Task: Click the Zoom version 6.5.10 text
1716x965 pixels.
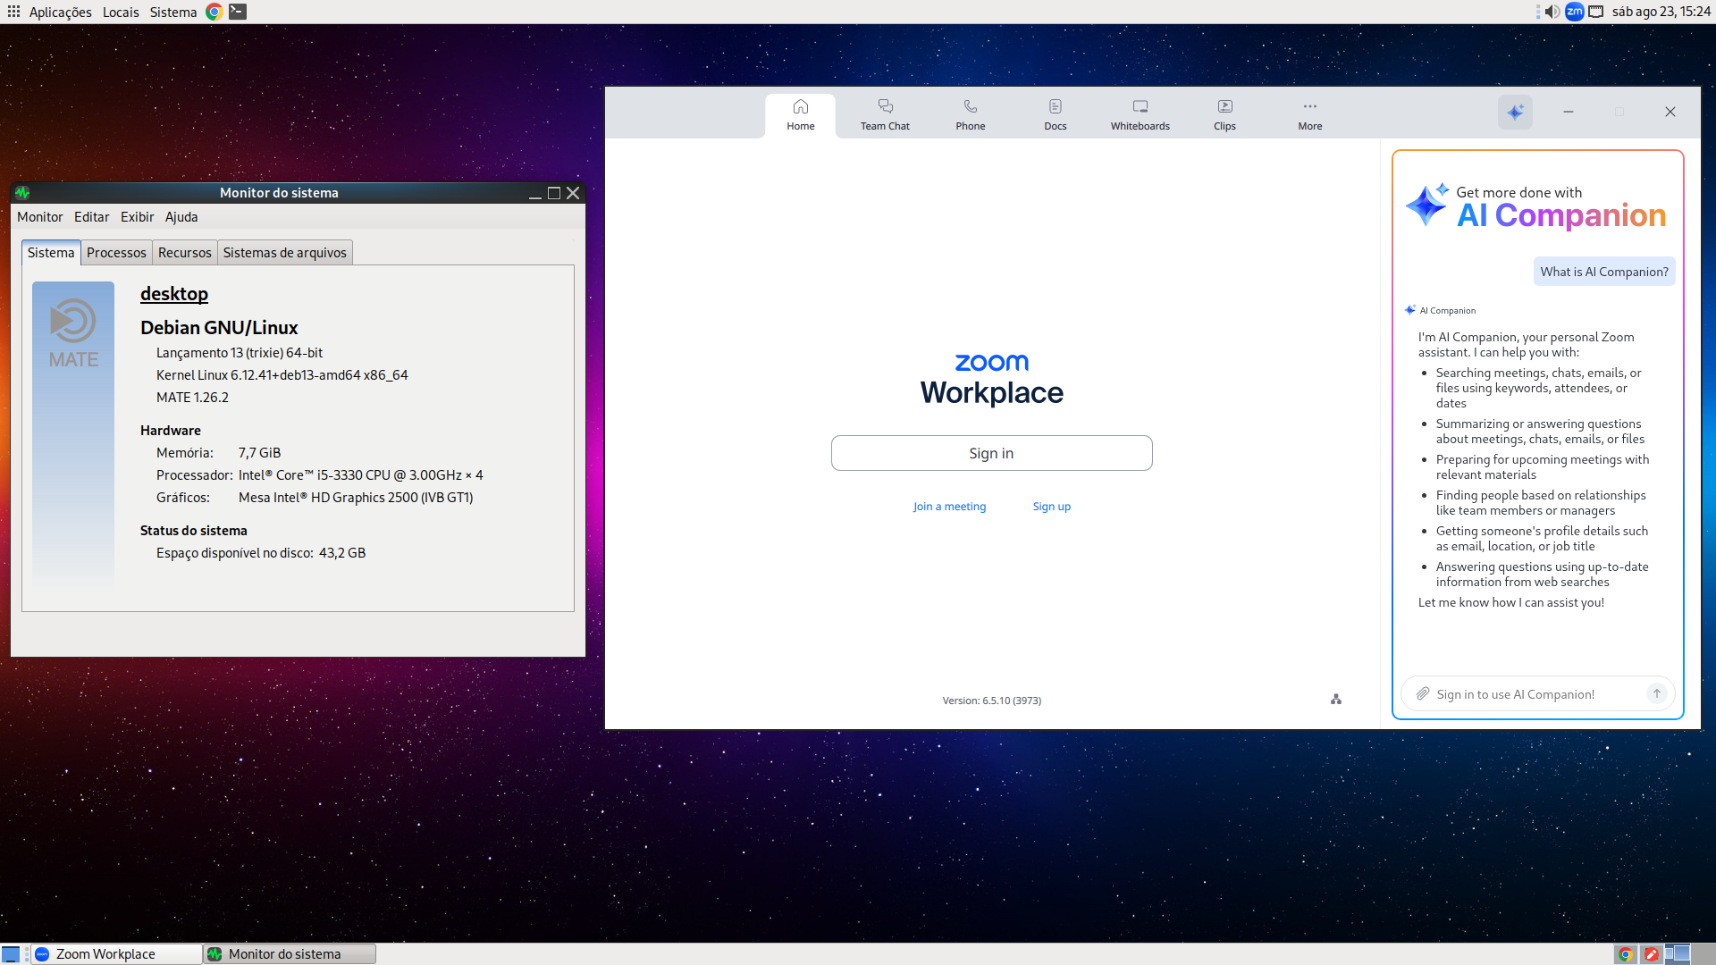Action: coord(991,701)
